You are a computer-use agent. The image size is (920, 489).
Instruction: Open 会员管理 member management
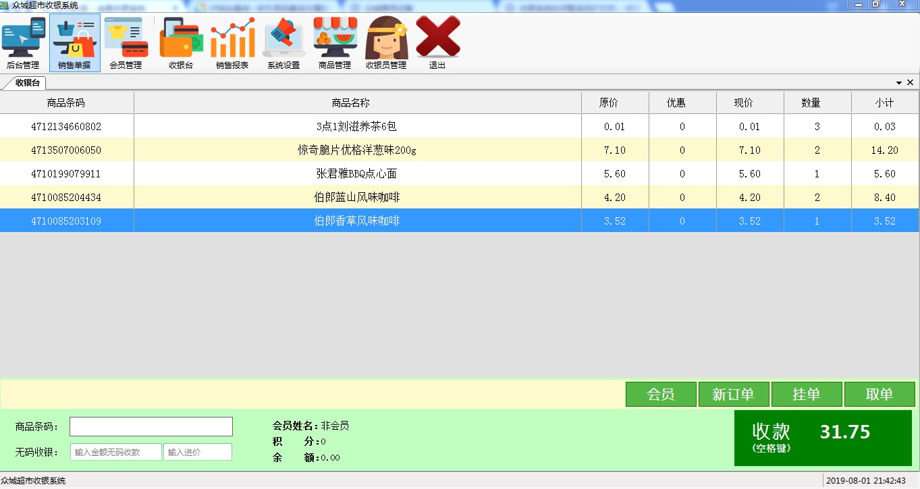coord(126,42)
